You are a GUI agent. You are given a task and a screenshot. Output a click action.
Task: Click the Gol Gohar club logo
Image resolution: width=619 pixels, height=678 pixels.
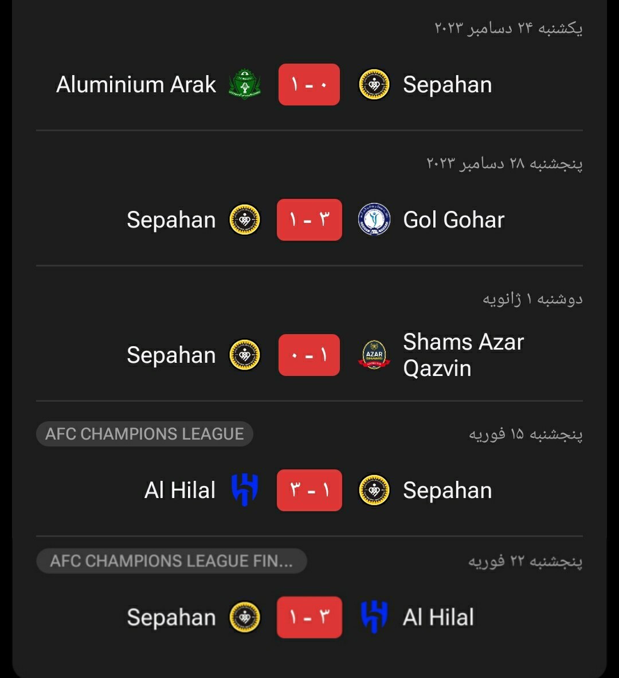(374, 220)
